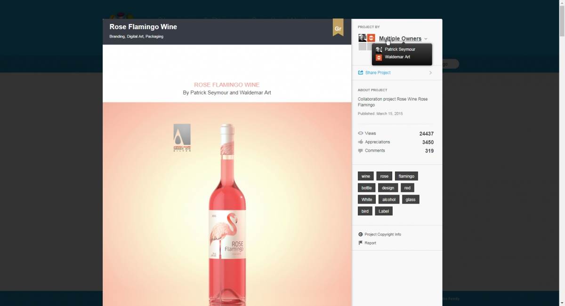Screen dimensions: 565x306
Task: Click the 'wine' tag
Action: 366,176
